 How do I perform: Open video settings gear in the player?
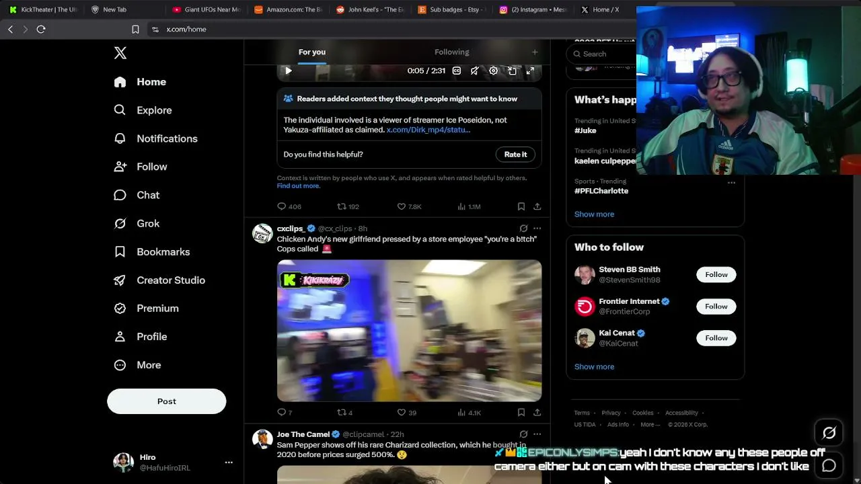pos(493,71)
